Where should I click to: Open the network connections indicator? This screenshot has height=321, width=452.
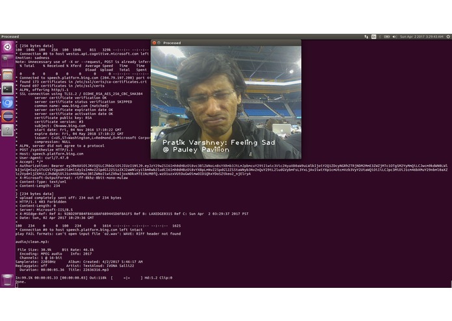point(366,36)
